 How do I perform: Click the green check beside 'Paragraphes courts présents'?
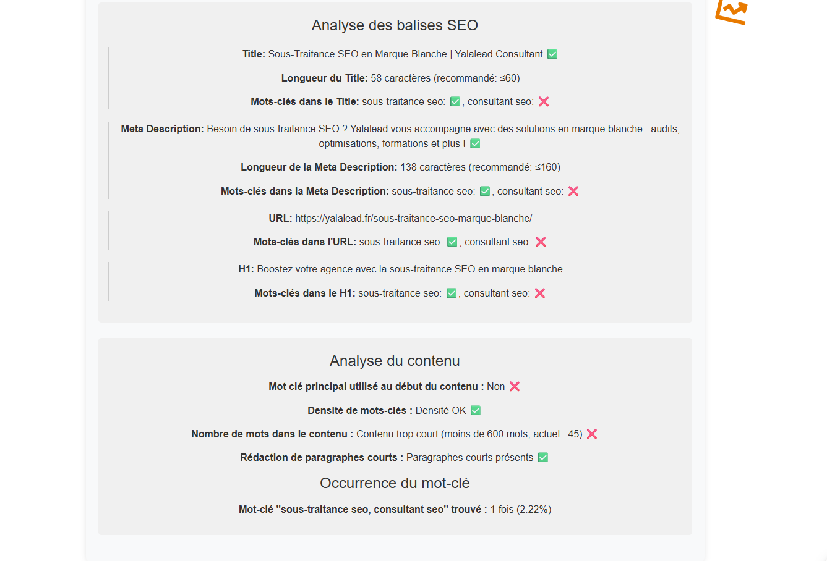543,458
